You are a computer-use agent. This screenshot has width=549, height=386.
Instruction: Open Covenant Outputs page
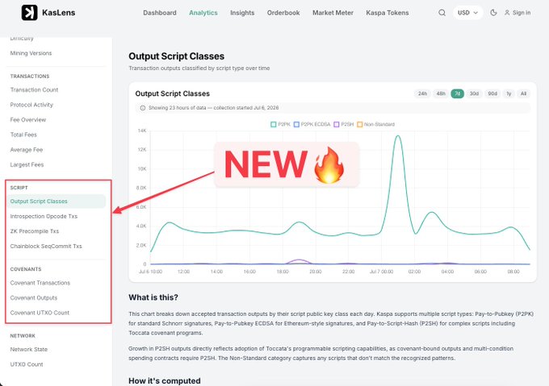tap(34, 298)
